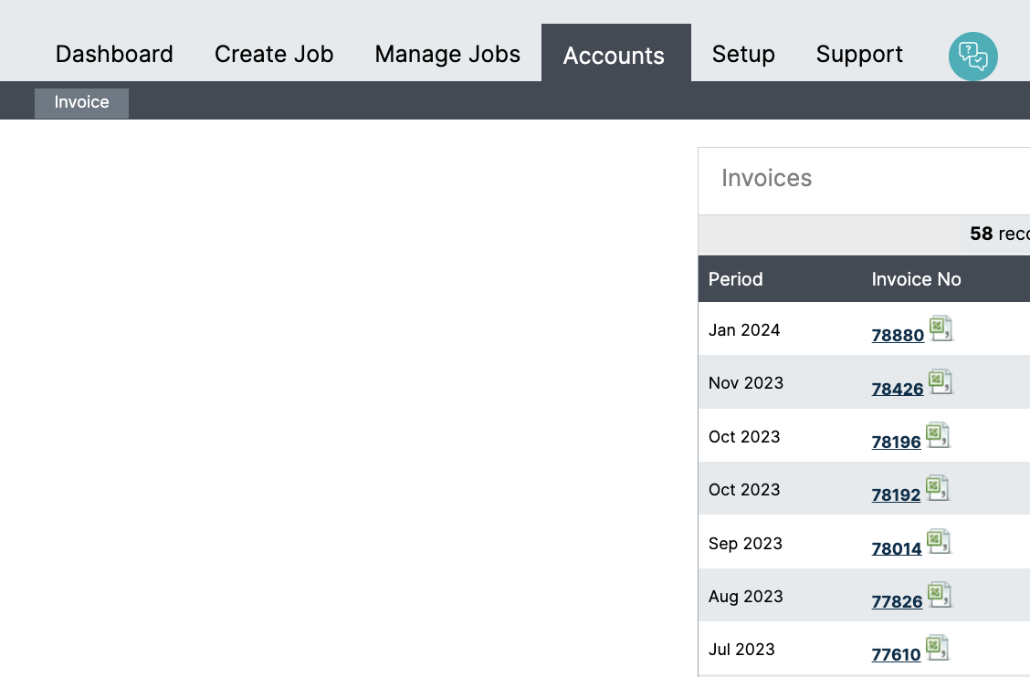Select the Sep 2023 period cell
Screen dimensions: 1030x677
click(x=745, y=544)
